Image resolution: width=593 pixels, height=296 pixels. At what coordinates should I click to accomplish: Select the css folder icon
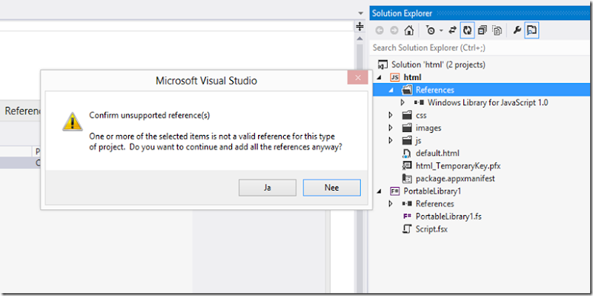407,116
